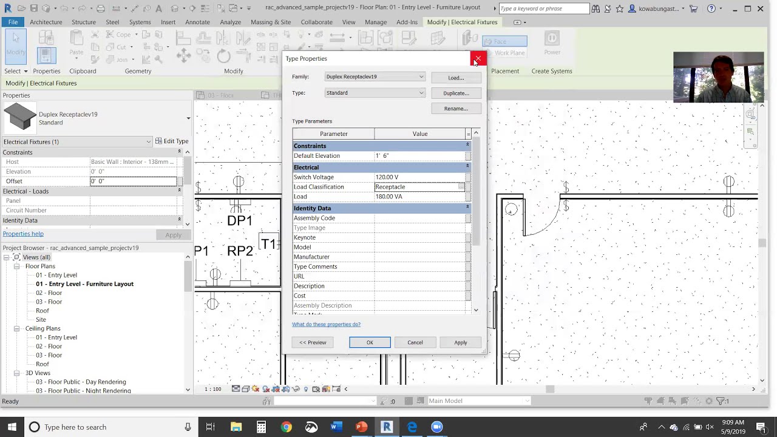Open PowerPoint from the taskbar

(x=361, y=427)
